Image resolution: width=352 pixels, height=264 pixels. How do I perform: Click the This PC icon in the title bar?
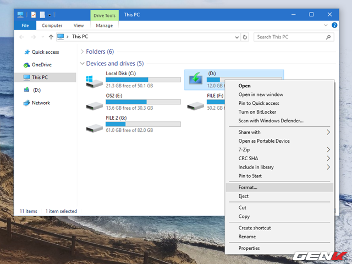coord(20,15)
